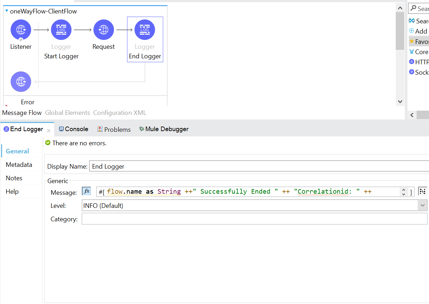Click the canvas vertical scrollbar down arrow
Viewport: 429px width, 304px height.
(400, 101)
